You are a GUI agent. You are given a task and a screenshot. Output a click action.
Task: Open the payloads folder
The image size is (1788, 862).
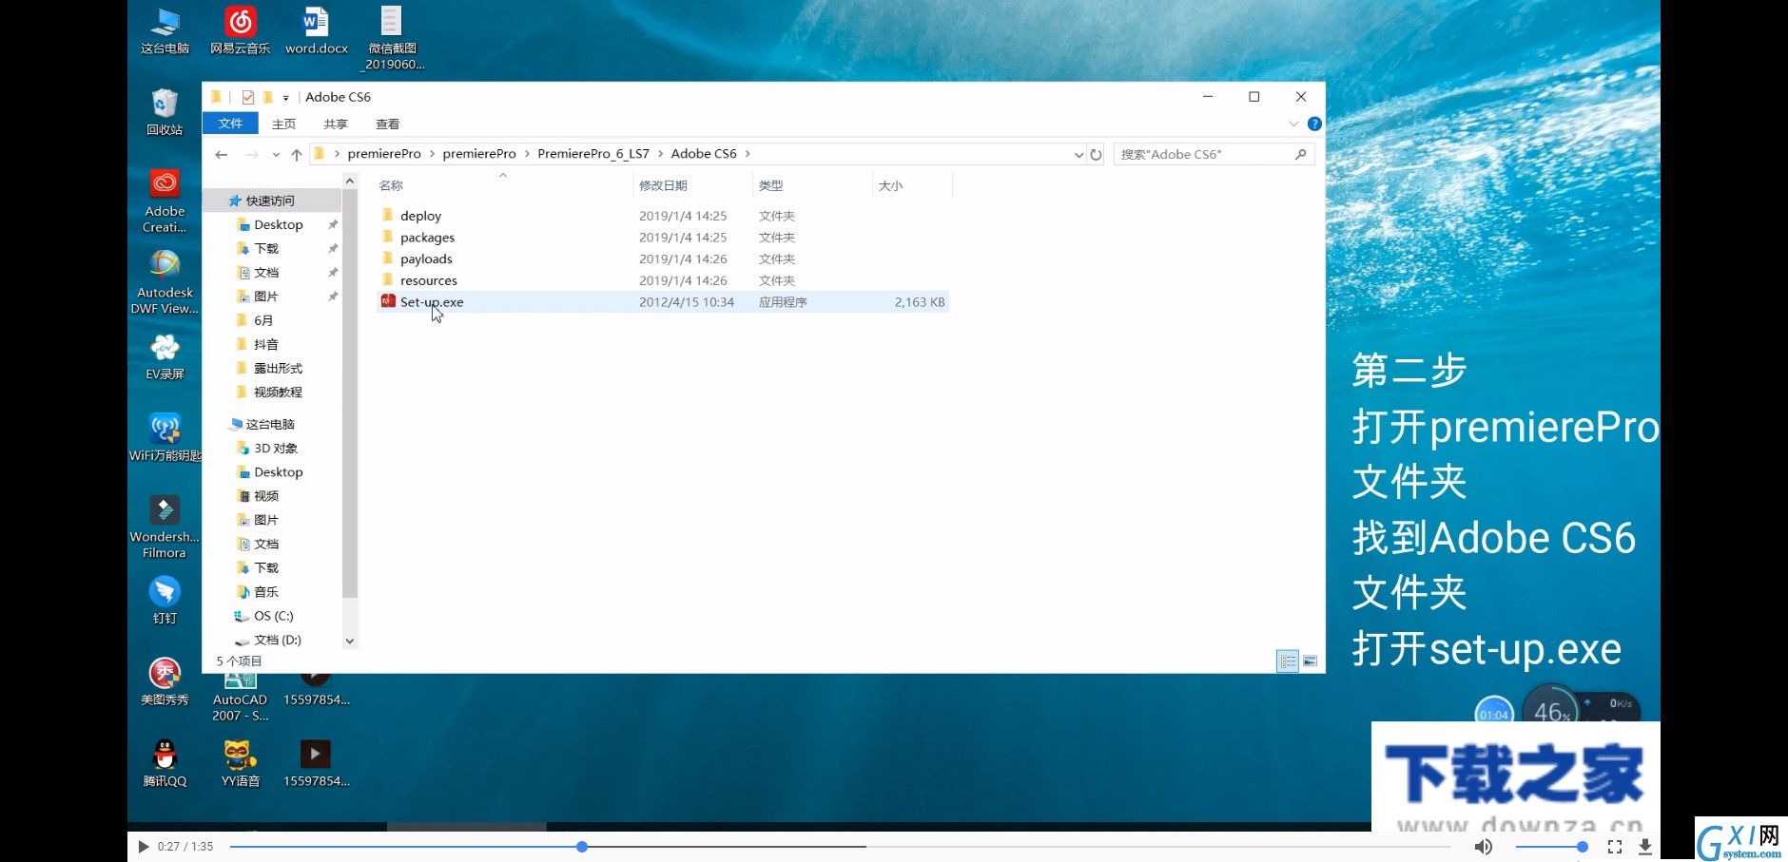point(426,259)
